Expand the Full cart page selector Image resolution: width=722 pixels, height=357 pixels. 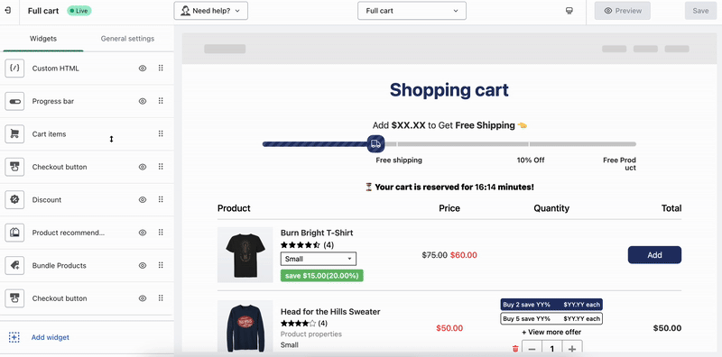point(412,11)
